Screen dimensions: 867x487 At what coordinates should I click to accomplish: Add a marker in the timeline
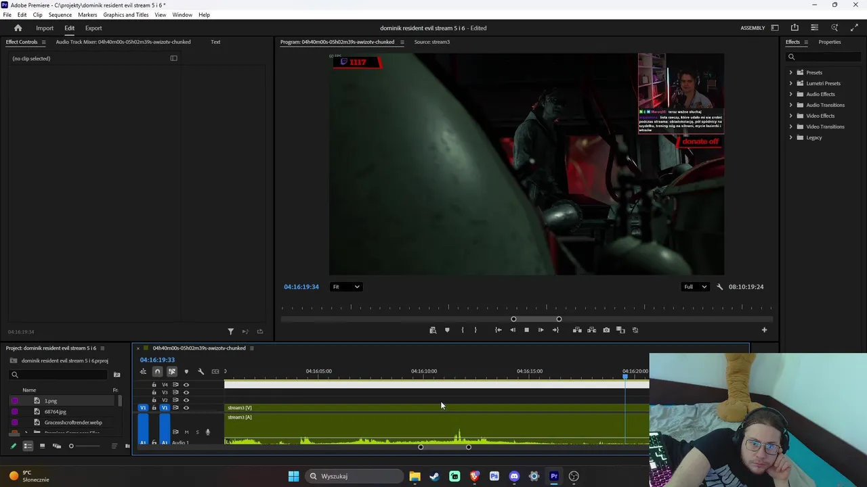(186, 371)
